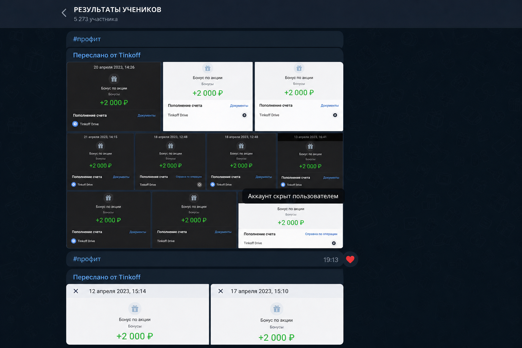
Task: Click gift icon in 12 апреля 15:14 screenshot
Action: [x=135, y=309]
